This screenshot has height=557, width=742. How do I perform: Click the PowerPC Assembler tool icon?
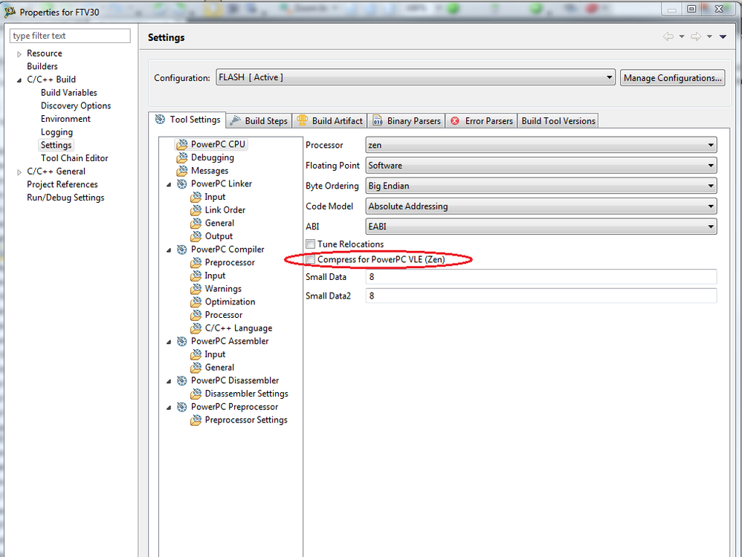(x=181, y=342)
